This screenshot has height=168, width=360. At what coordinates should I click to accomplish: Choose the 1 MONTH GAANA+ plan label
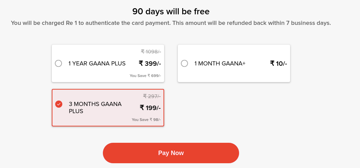(x=220, y=63)
